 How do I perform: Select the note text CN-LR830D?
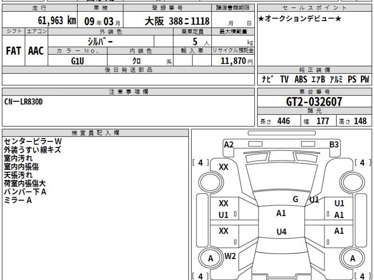tap(24, 101)
